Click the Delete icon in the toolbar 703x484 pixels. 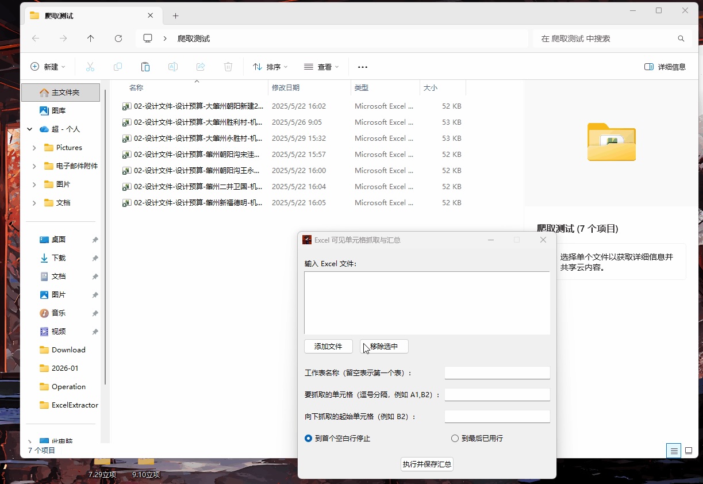click(228, 67)
